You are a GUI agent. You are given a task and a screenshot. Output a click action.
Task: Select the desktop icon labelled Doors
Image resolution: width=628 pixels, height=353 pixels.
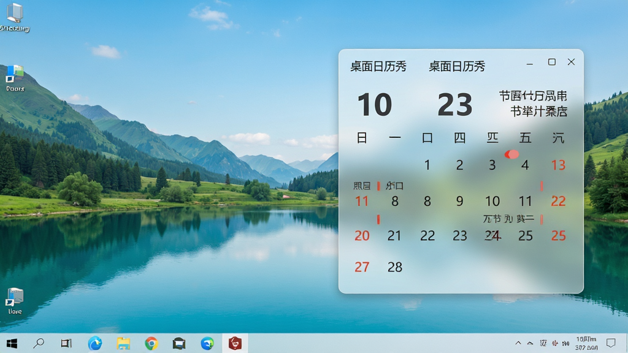pos(15,78)
